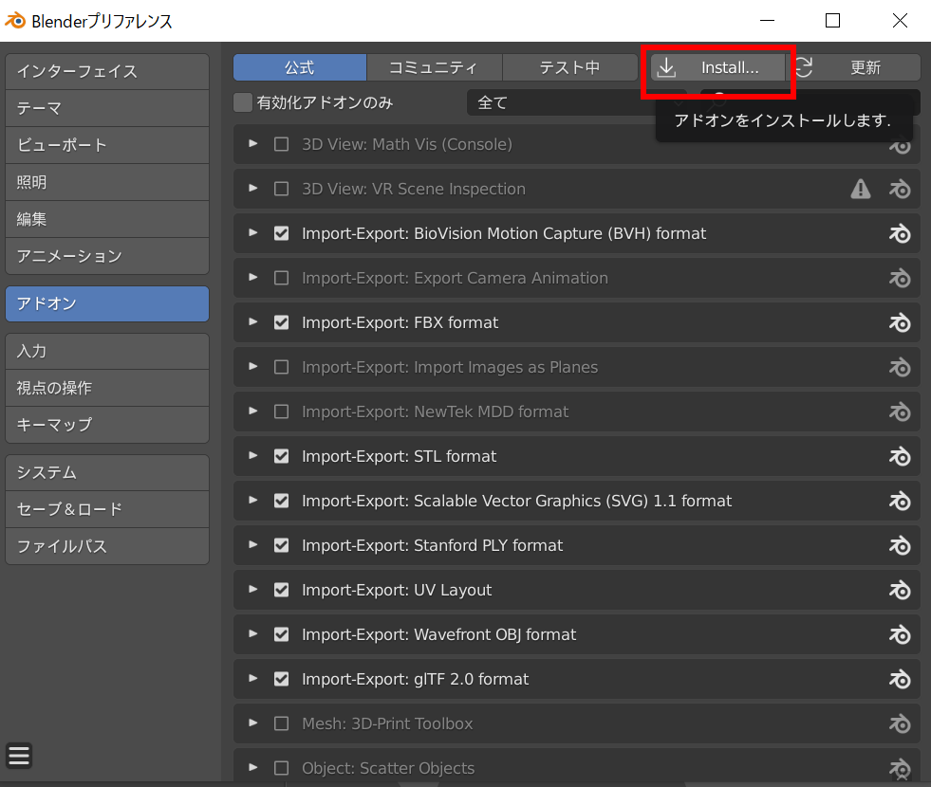Click Blender logo on VR Scene Inspection row
The image size is (931, 787).
[900, 190]
